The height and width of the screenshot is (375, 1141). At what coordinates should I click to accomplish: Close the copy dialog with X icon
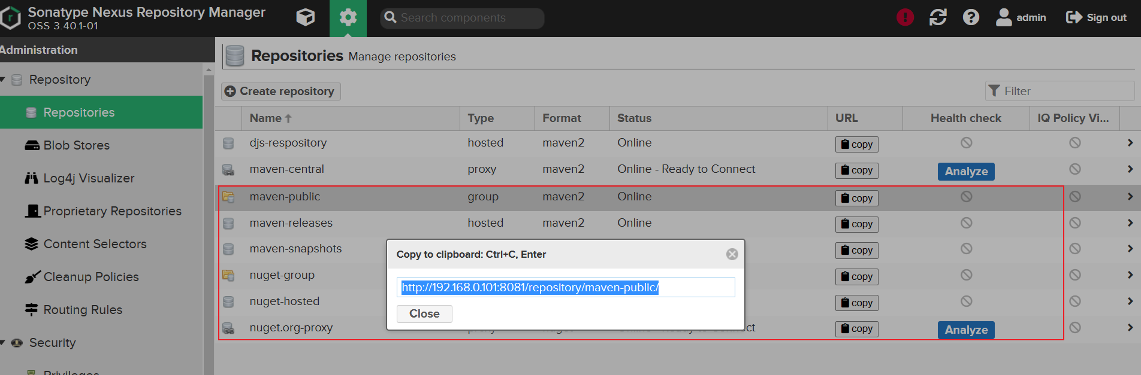coord(732,254)
